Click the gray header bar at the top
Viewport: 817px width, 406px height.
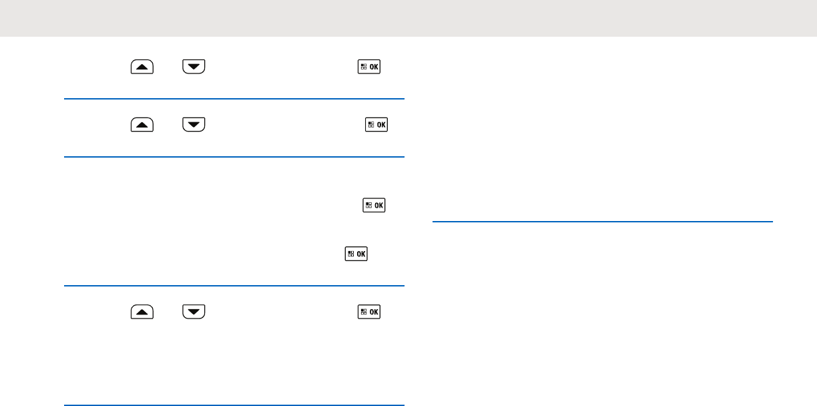[408, 18]
